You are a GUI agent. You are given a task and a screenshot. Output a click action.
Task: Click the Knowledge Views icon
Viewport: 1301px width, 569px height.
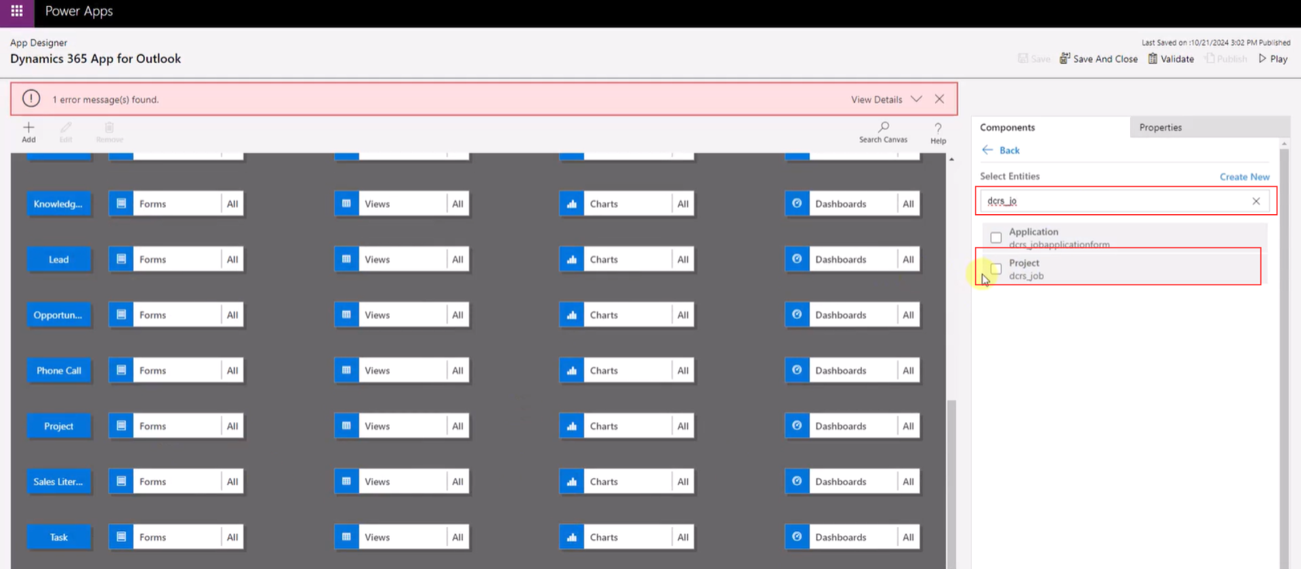(x=346, y=204)
